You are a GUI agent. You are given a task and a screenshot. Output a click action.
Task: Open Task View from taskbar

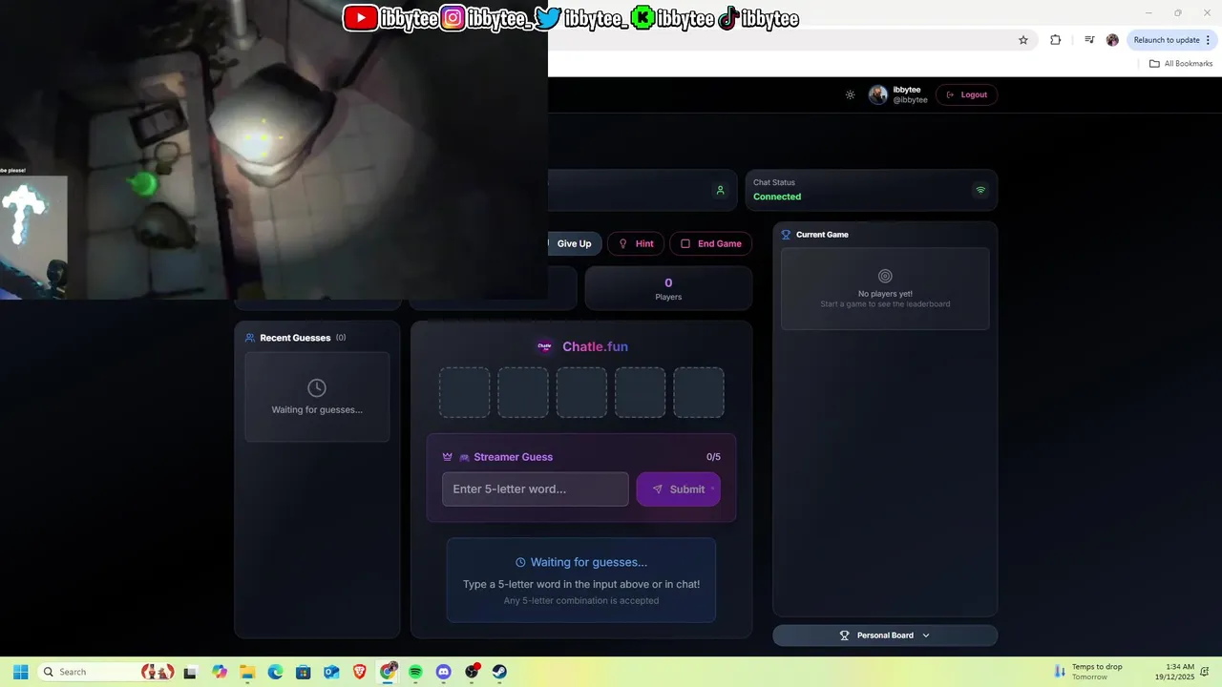190,672
